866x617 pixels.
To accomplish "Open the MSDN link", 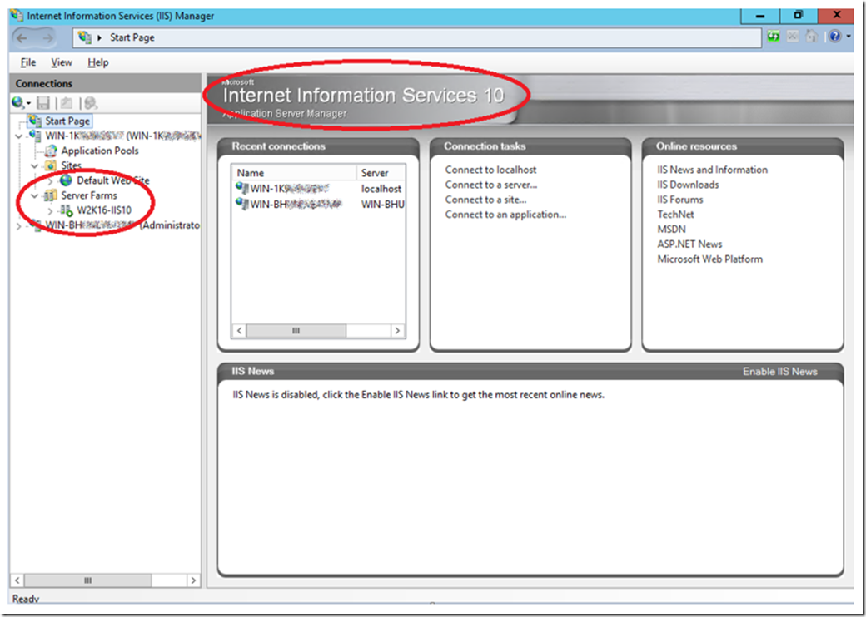I will (672, 230).
